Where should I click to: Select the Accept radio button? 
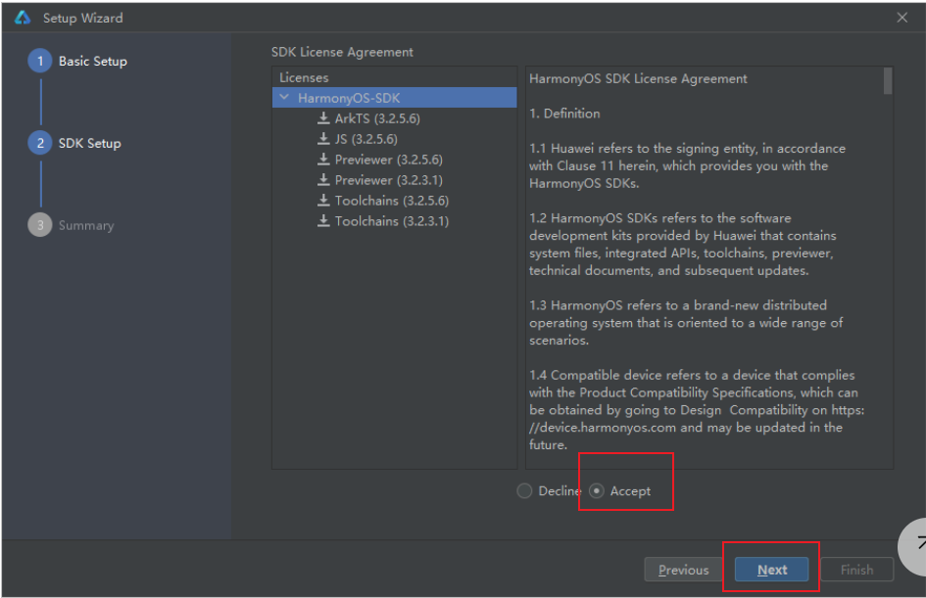coord(597,490)
